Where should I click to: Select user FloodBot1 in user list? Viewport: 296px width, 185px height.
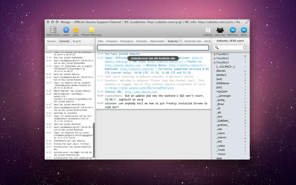click(x=222, y=54)
